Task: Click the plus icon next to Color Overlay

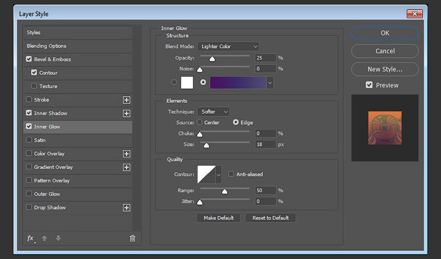Action: pyautogui.click(x=127, y=154)
